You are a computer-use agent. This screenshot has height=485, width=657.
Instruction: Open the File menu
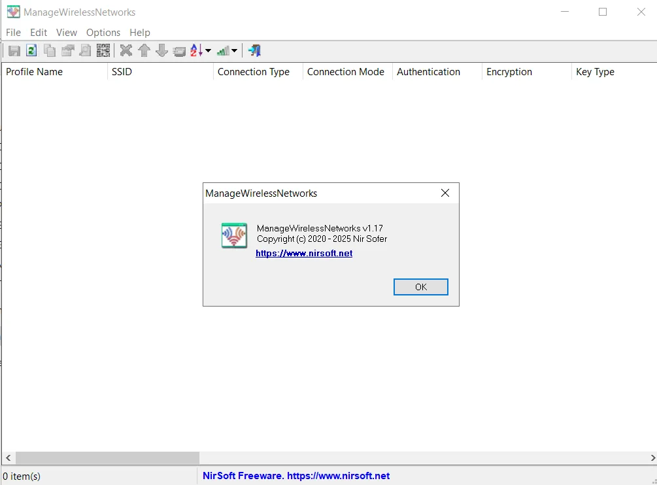pos(14,32)
